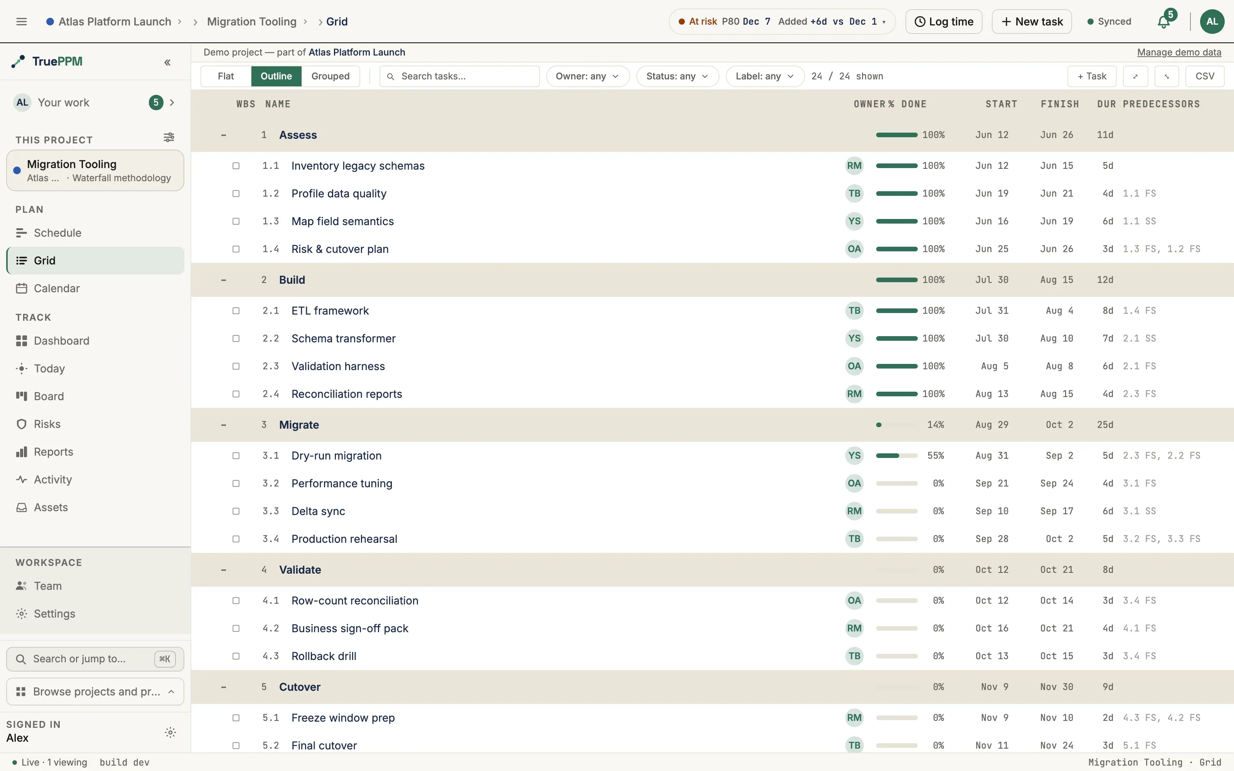The height and width of the screenshot is (771, 1234).
Task: Click expand-all arrow icon in grid toolbar
Action: [1135, 76]
